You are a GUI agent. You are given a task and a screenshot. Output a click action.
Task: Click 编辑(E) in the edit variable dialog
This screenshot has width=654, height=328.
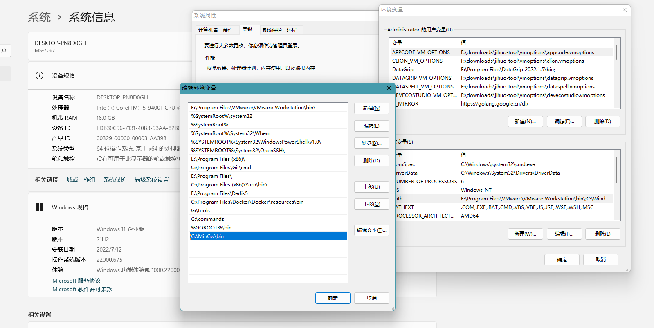point(372,126)
